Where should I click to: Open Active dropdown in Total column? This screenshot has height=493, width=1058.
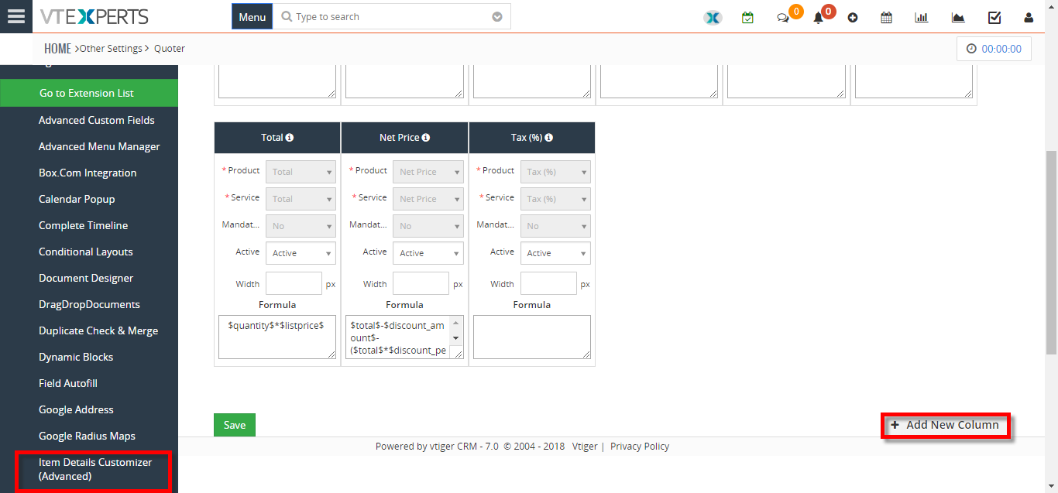301,253
